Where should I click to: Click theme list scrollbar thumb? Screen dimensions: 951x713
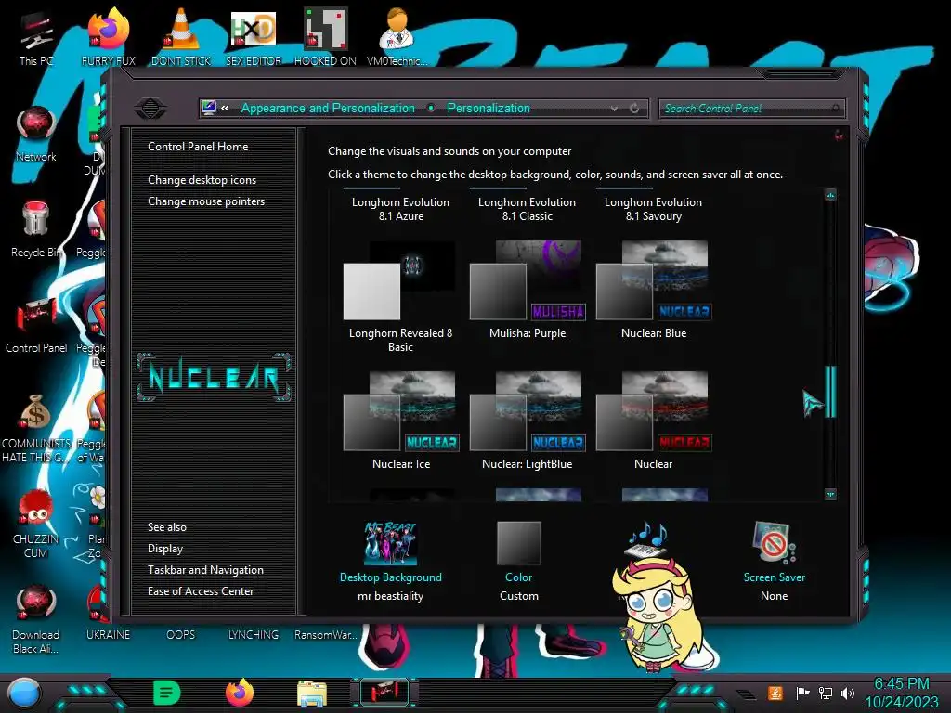coord(830,392)
